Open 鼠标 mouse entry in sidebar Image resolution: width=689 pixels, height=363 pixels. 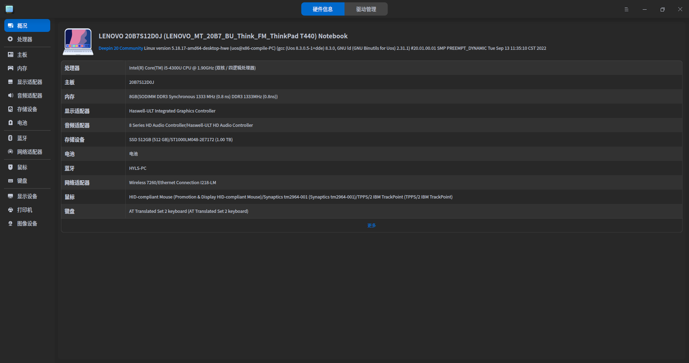tap(22, 167)
